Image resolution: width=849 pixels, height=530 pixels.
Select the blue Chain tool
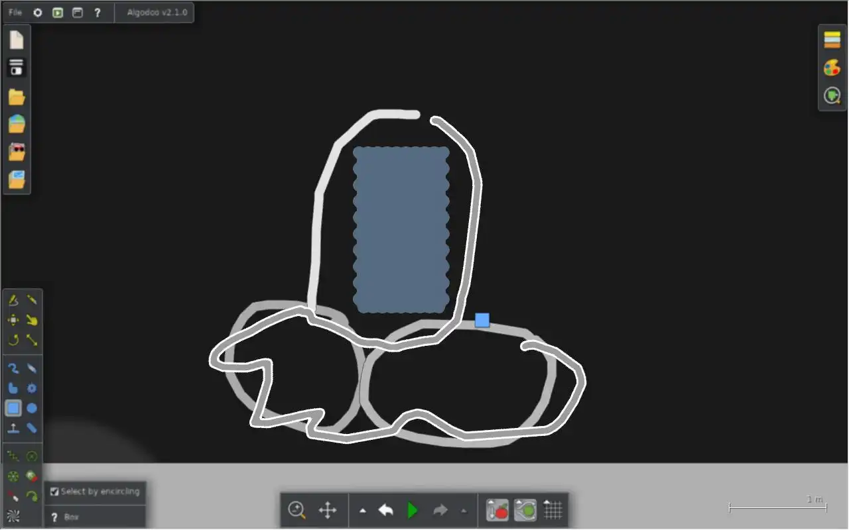[x=32, y=428]
